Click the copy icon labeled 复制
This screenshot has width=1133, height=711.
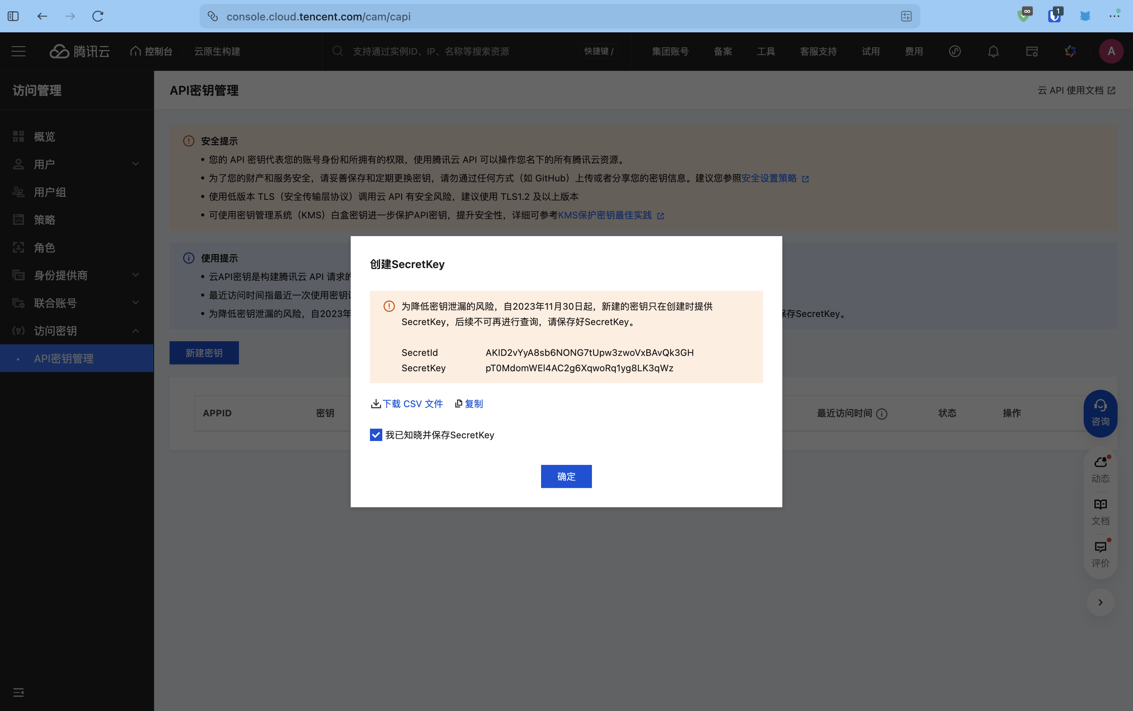(x=469, y=404)
